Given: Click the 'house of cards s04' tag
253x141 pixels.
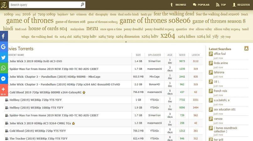Looking at the screenshot, I should click(x=48, y=29).
